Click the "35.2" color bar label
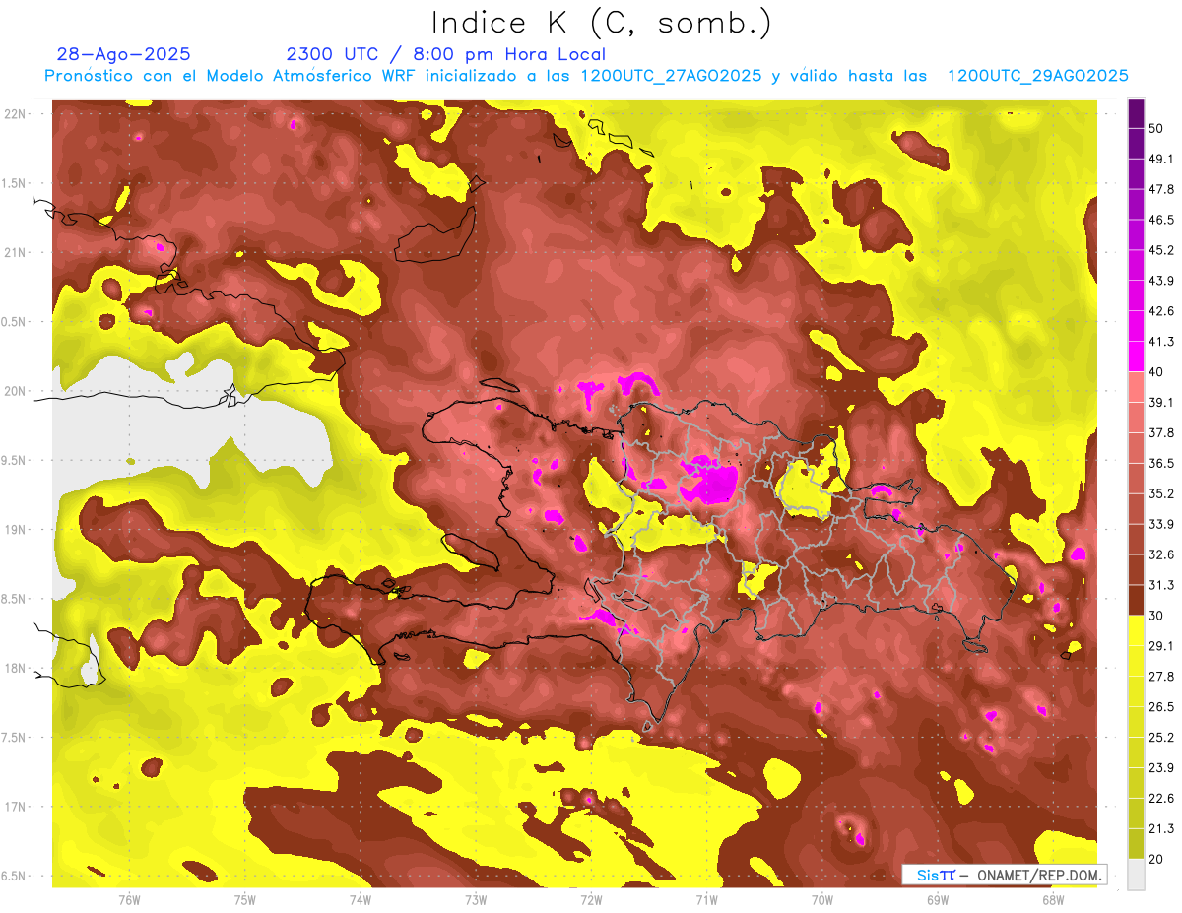The image size is (1182, 913). coord(1160,493)
